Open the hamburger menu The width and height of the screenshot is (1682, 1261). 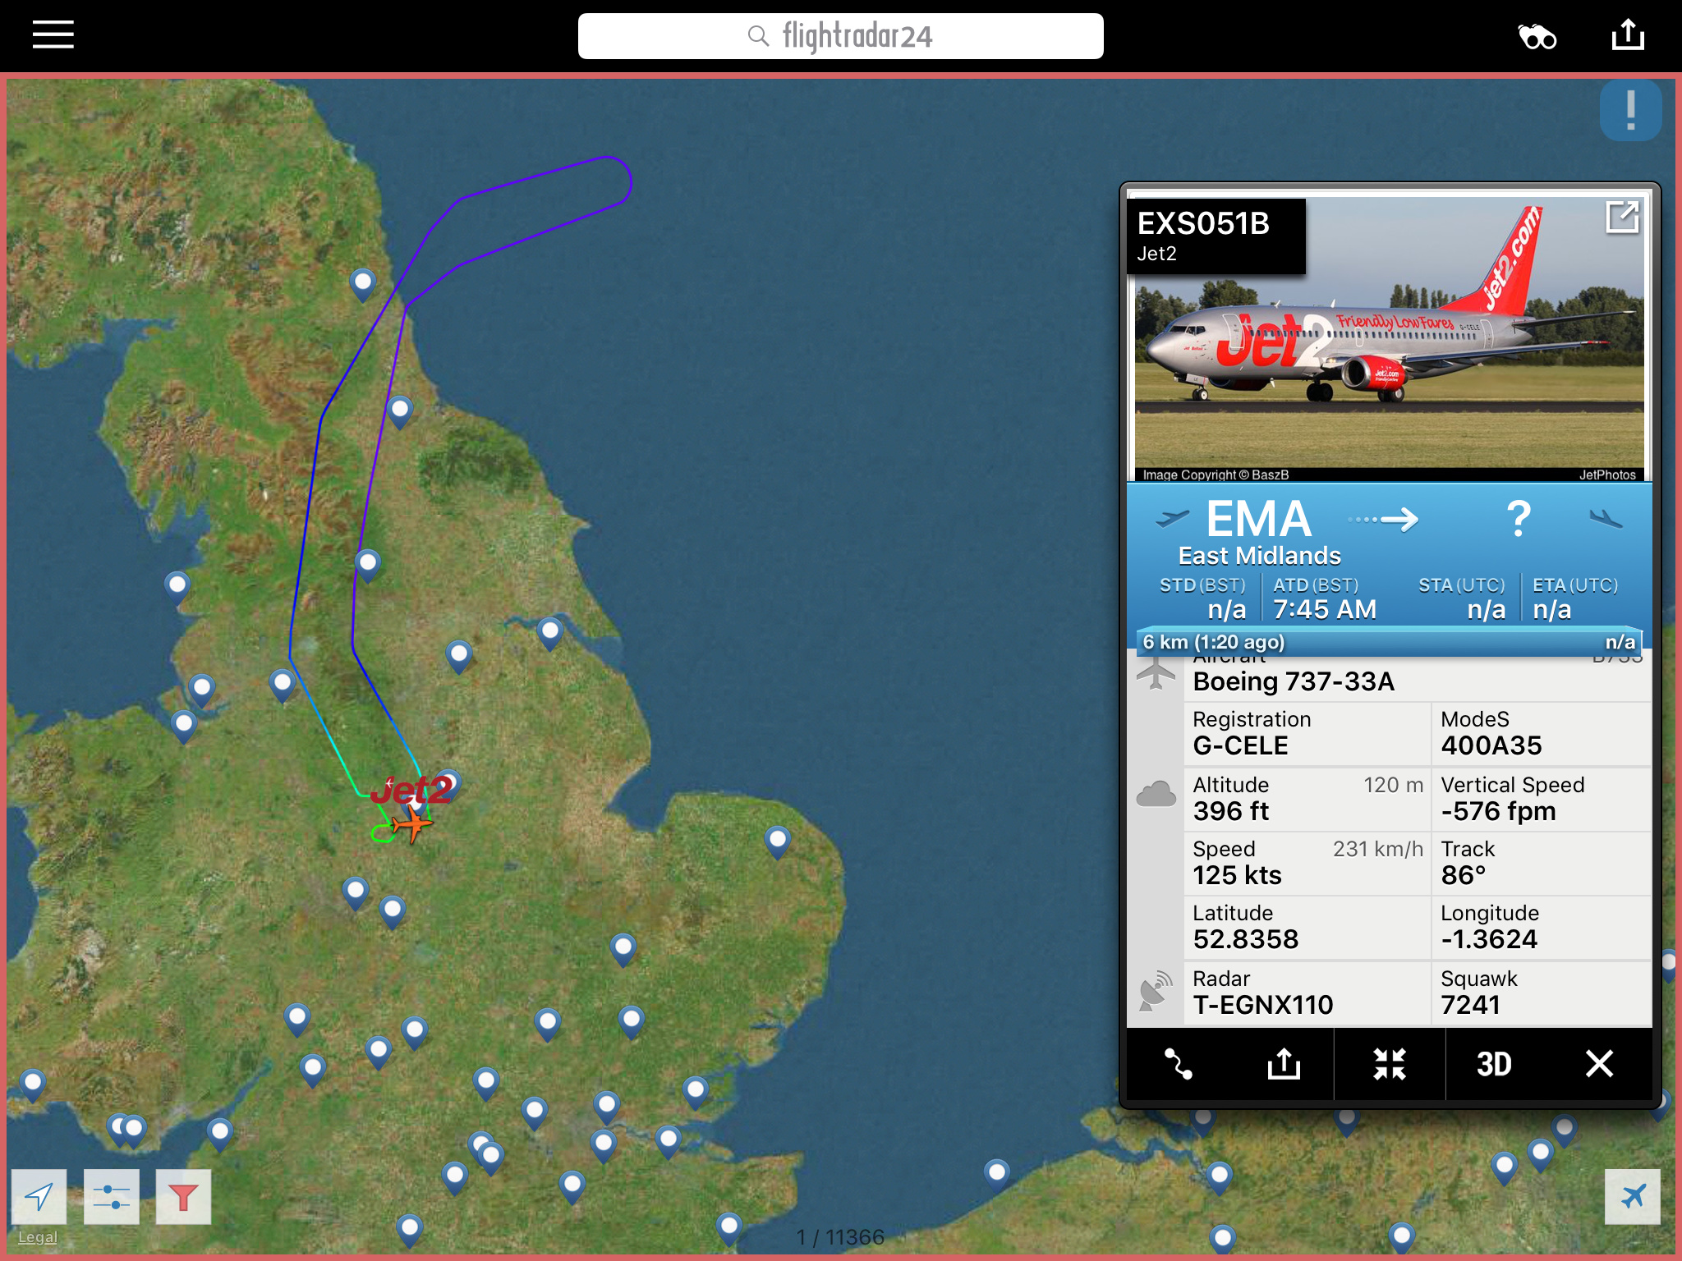(x=53, y=35)
